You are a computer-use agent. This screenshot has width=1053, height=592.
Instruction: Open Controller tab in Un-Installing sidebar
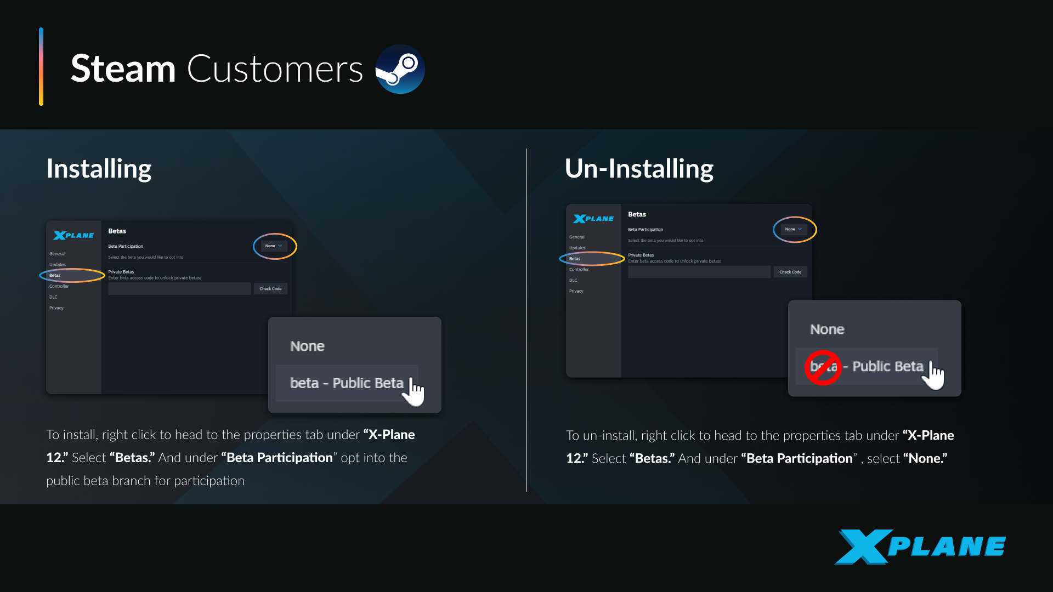coord(579,270)
